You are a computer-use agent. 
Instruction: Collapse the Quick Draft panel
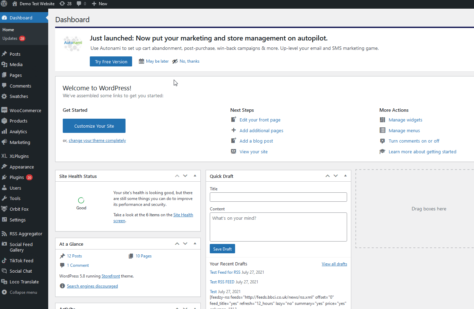coord(345,176)
